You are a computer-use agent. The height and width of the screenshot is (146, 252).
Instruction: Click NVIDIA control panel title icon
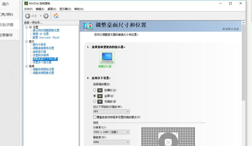[x=26, y=3]
